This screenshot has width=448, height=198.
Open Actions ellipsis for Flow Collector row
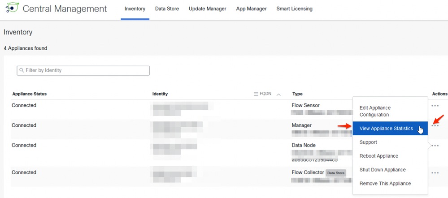click(435, 172)
